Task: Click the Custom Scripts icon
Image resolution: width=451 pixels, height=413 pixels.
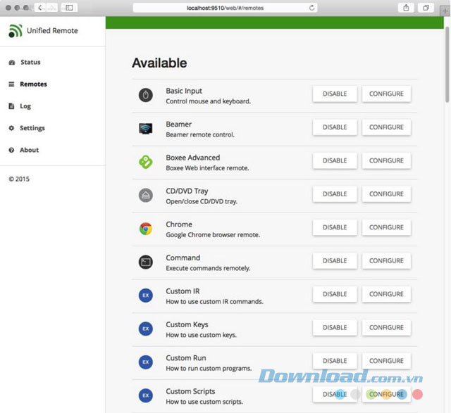Action: coord(146,395)
